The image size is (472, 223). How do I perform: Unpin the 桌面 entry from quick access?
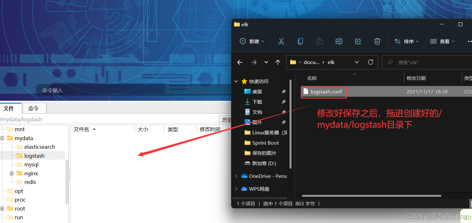pyautogui.click(x=283, y=92)
